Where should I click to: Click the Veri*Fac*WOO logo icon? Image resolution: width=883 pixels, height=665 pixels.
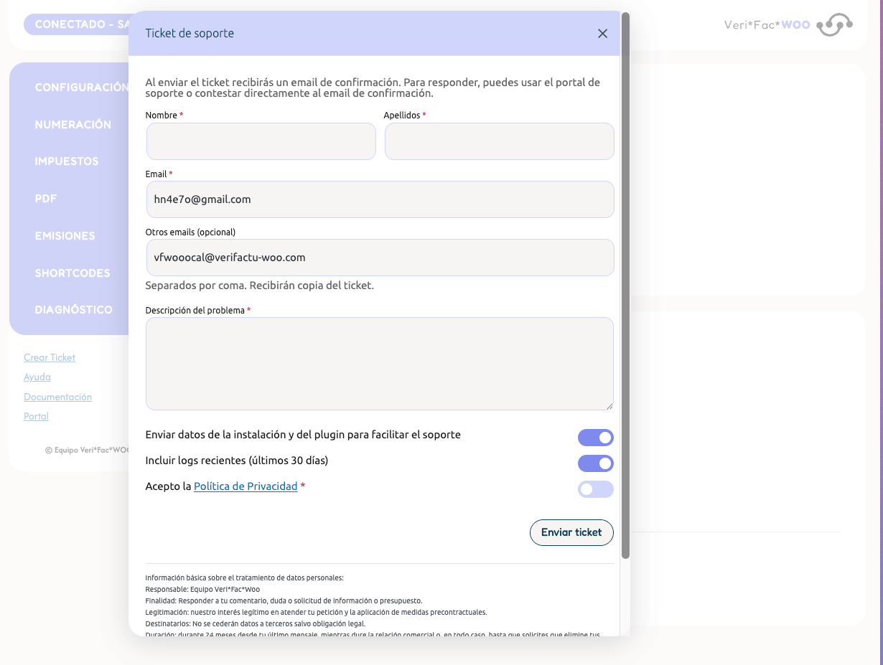point(834,25)
